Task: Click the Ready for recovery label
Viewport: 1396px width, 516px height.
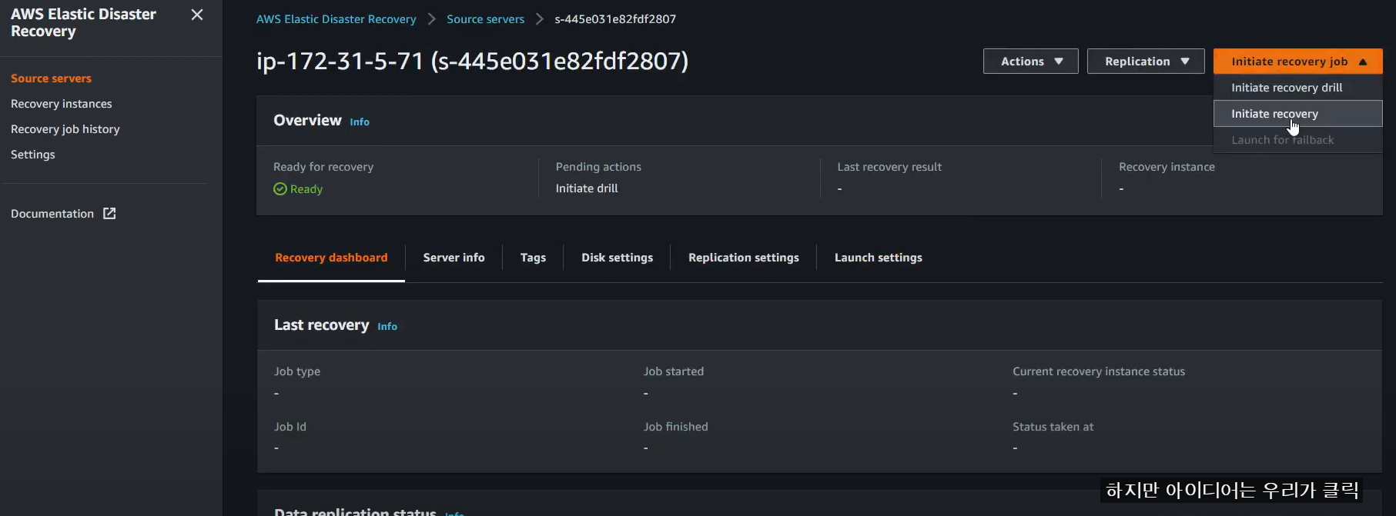Action: click(323, 167)
